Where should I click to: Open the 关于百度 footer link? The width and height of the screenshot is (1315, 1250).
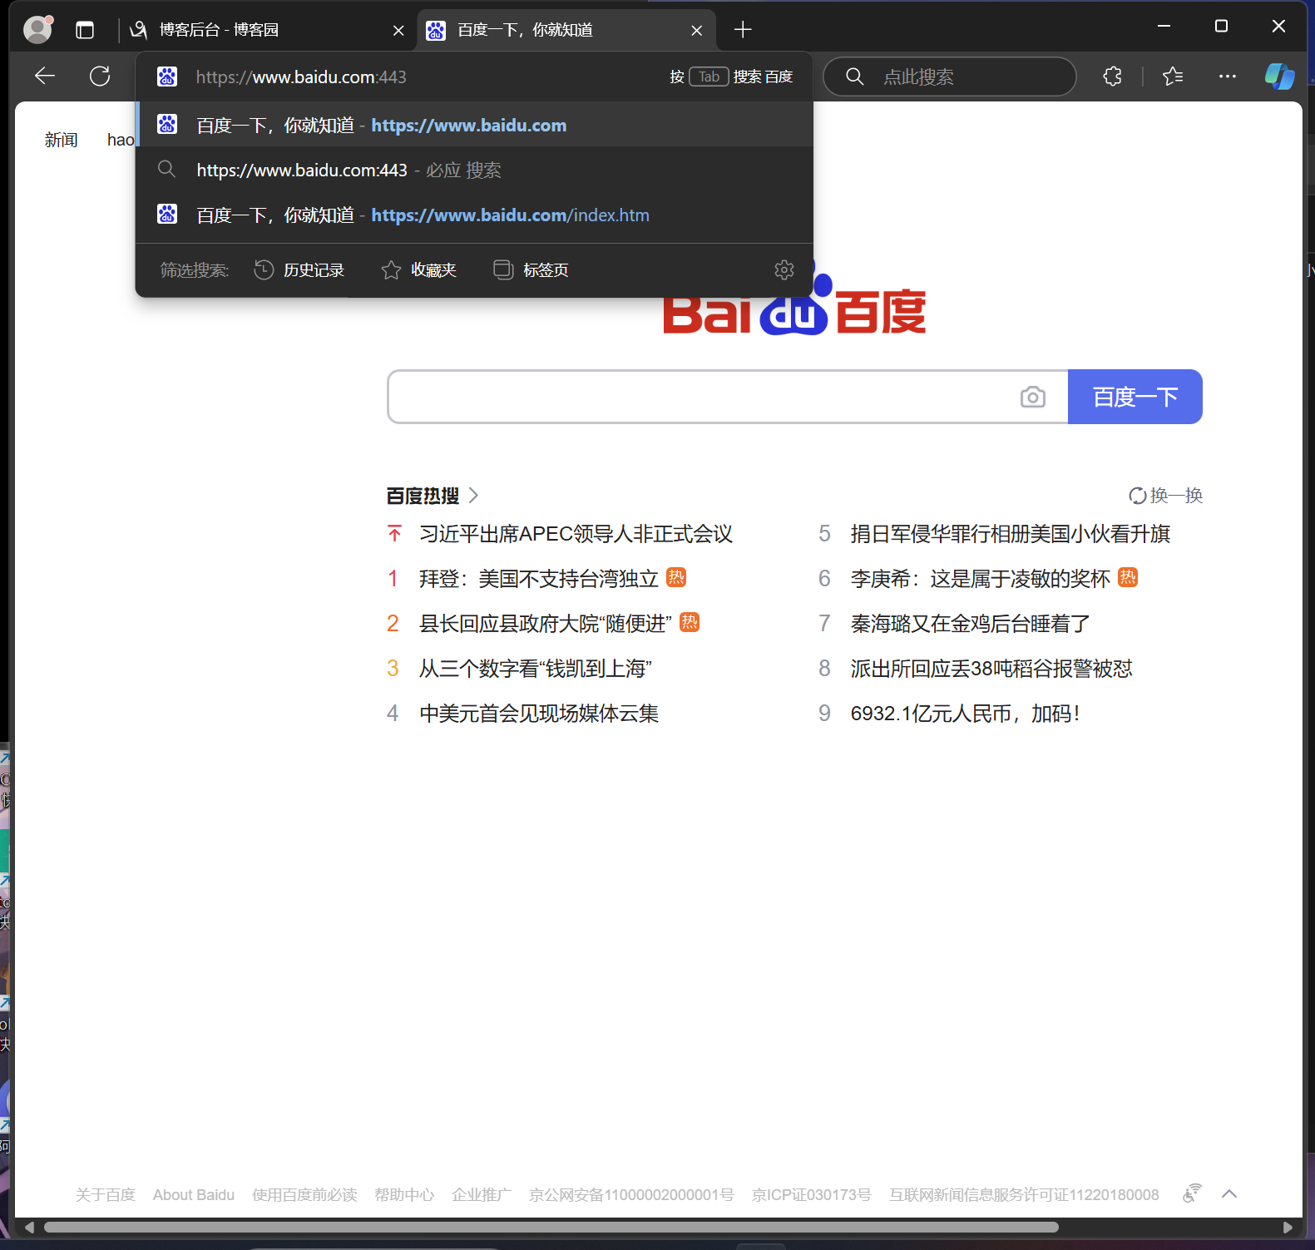pyautogui.click(x=105, y=1195)
